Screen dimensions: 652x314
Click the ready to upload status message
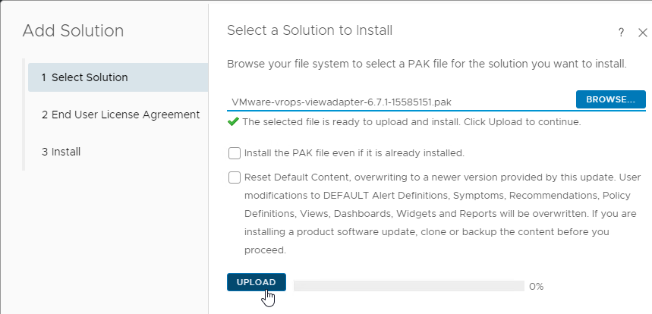[411, 122]
